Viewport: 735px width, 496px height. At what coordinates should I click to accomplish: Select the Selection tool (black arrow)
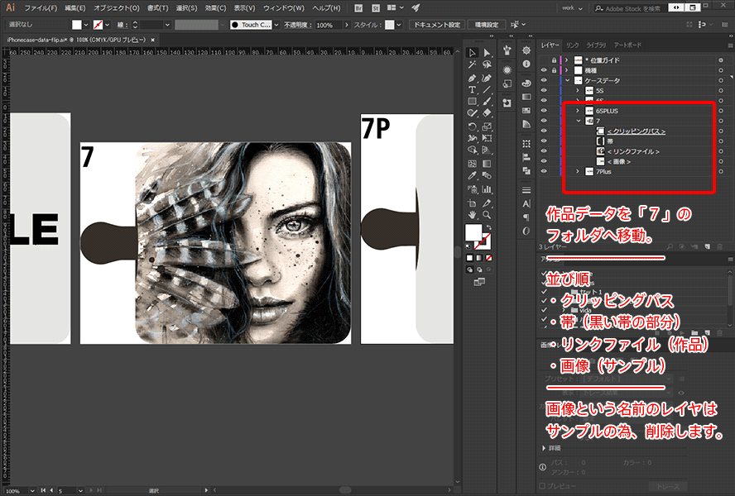[x=472, y=53]
